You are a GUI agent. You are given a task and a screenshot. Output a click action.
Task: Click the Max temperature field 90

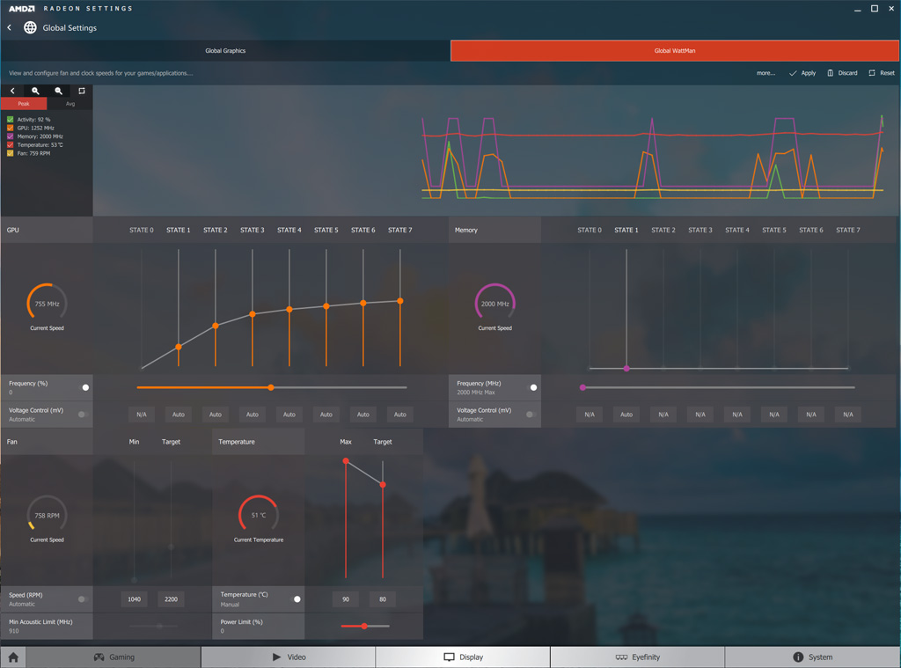345,599
